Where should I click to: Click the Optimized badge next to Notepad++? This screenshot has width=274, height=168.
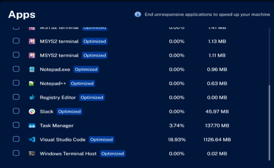[82, 83]
